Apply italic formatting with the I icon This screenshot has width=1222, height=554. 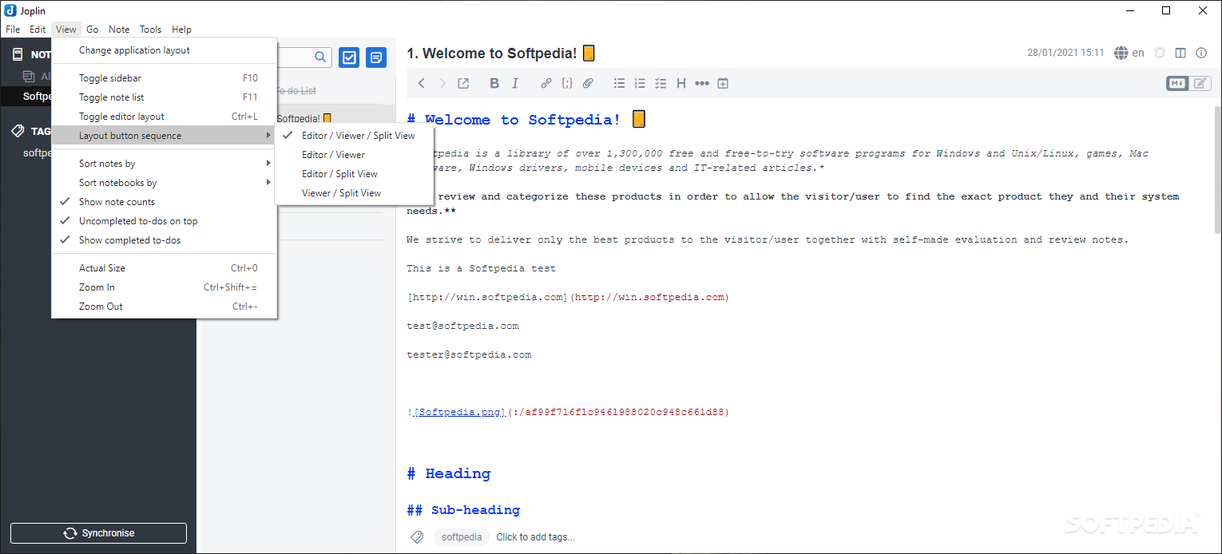pyautogui.click(x=515, y=83)
